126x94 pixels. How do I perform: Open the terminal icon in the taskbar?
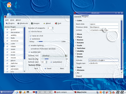pos(28,92)
